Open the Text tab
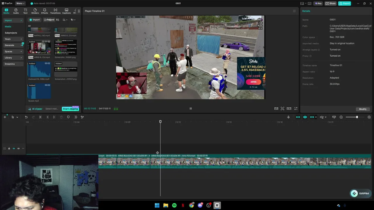The width and height of the screenshot is (374, 210). pos(25,11)
